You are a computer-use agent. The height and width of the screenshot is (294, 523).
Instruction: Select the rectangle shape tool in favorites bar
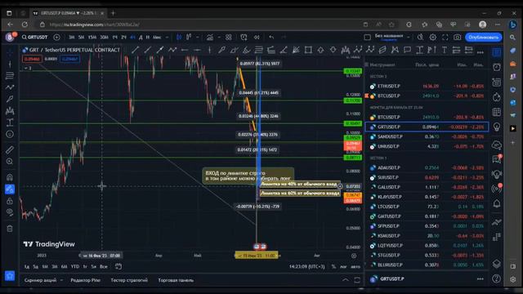pos(308,50)
